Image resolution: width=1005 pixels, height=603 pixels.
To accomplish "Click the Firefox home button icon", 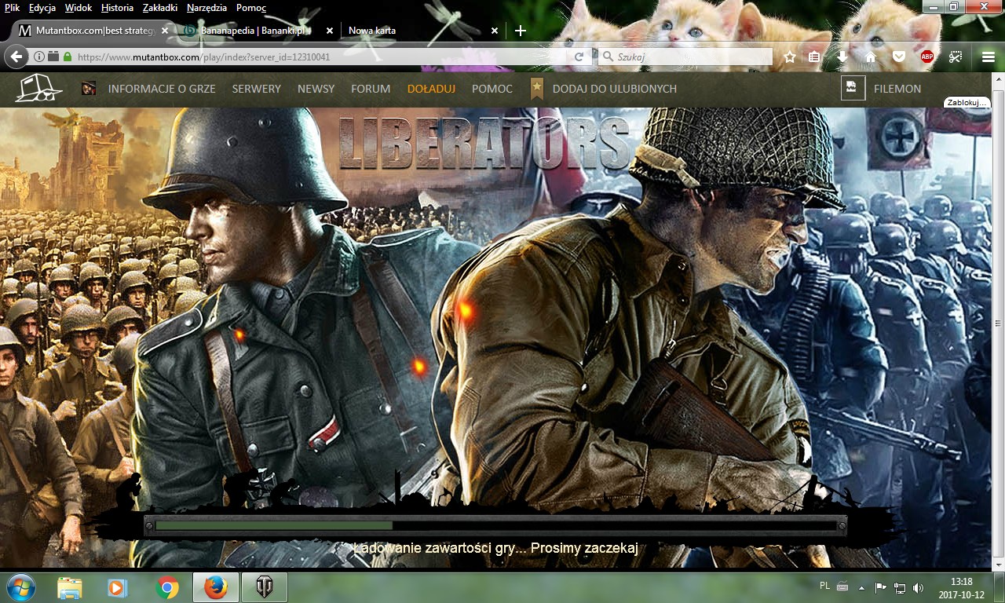I will (x=870, y=57).
